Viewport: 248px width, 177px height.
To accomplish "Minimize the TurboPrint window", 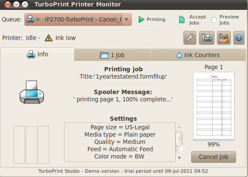I will [x=16, y=4].
